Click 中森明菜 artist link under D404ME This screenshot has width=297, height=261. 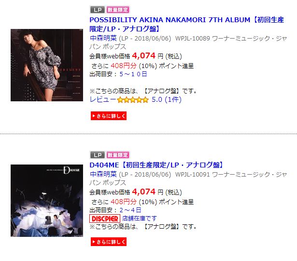pos(103,174)
